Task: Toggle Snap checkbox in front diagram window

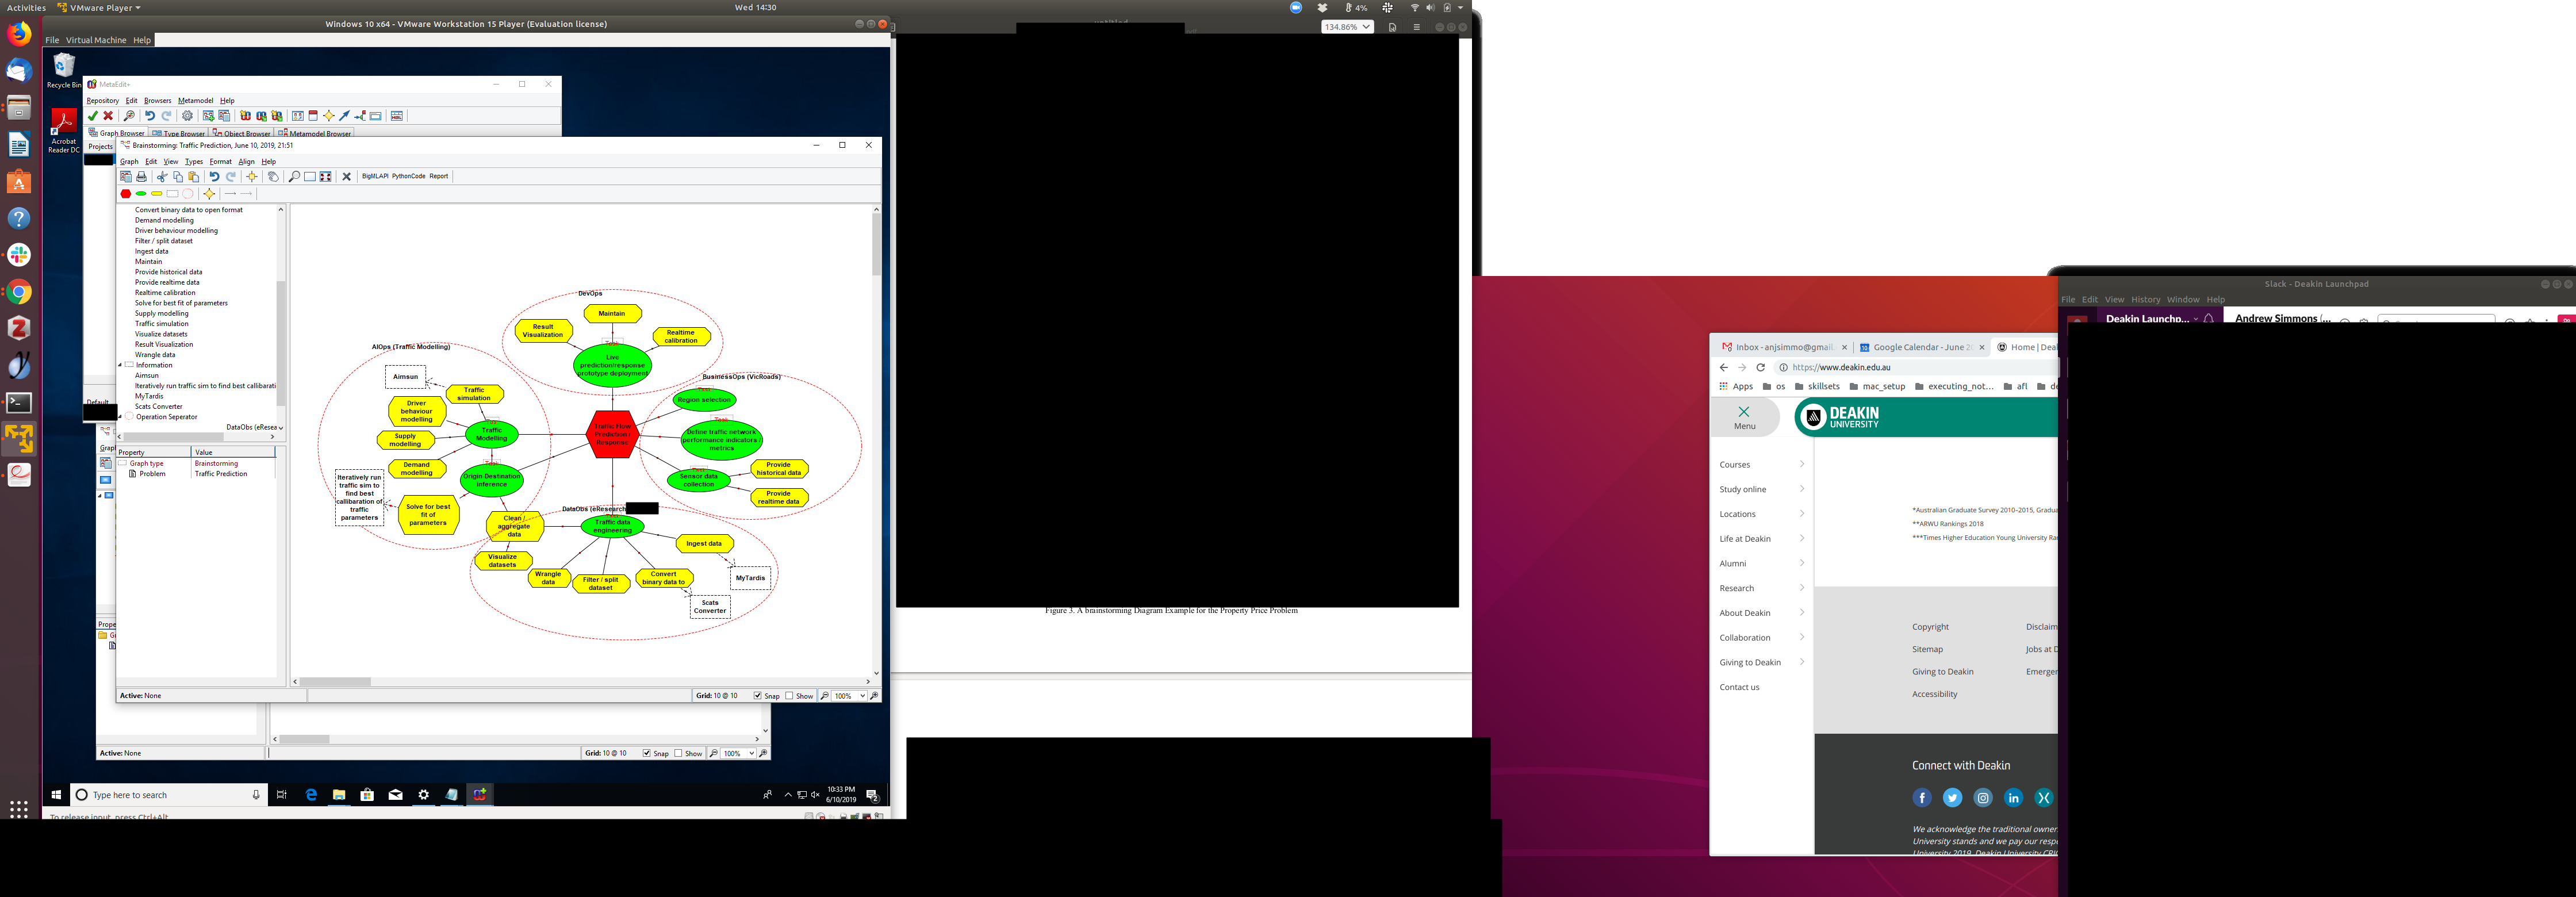Action: pyautogui.click(x=758, y=696)
